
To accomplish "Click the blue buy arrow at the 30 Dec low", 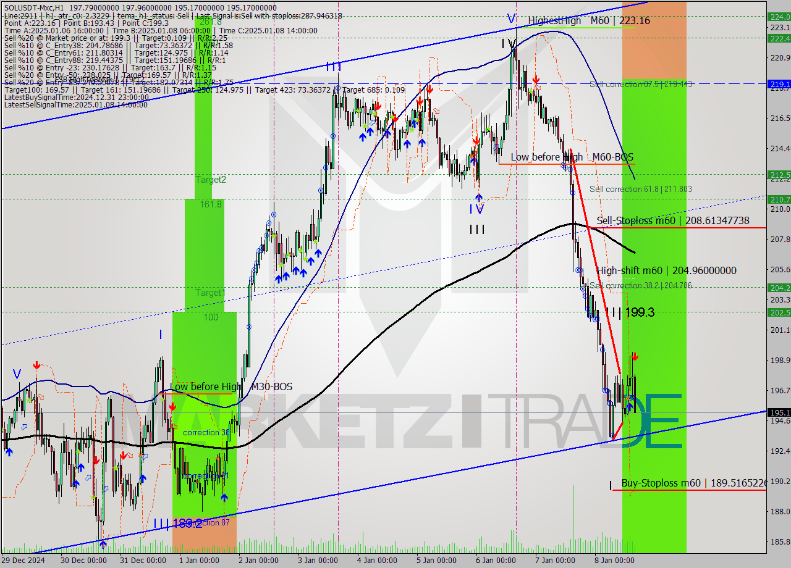I will [103, 544].
